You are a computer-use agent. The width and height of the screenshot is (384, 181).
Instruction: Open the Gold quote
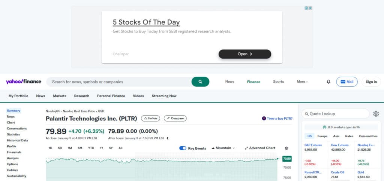[x=361, y=172]
